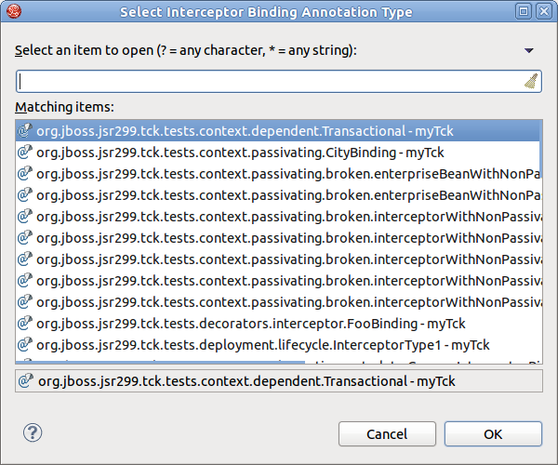The image size is (558, 465).
Task: Click the annotation icon next to InterceptorType1
Action: pyautogui.click(x=26, y=345)
